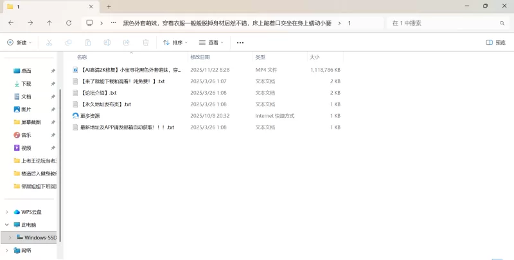The width and height of the screenshot is (514, 260).
Task: Add a new tab with the plus button
Action: point(109,6)
